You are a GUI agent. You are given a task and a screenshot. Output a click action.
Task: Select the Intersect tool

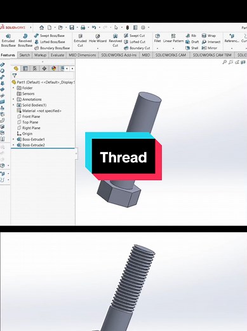point(211,42)
